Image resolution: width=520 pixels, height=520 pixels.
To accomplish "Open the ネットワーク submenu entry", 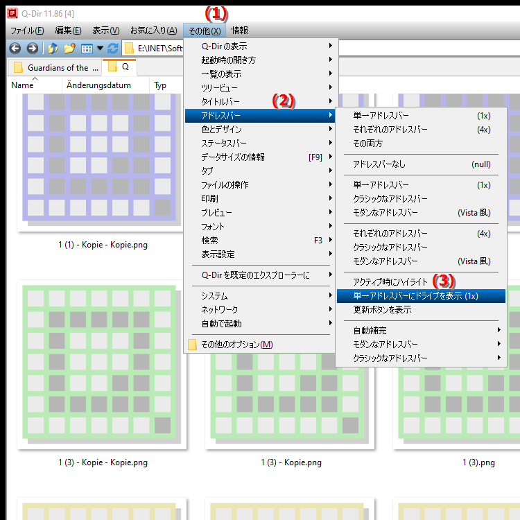I will click(260, 310).
